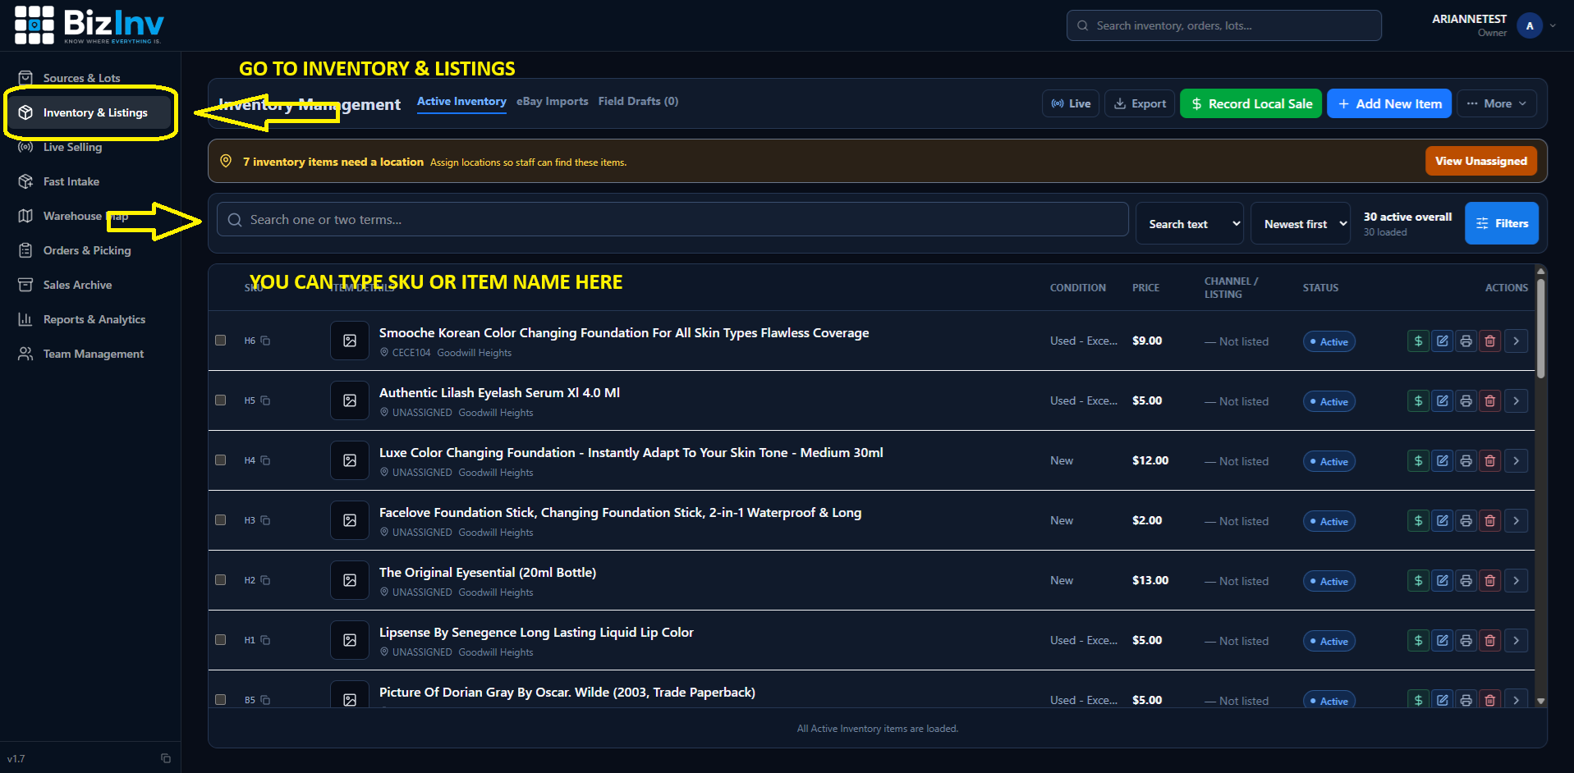The height and width of the screenshot is (773, 1574).
Task: Click the Record Local Sale button
Action: coord(1250,103)
